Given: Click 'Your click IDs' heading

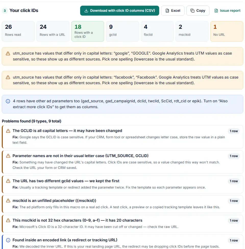Looking at the screenshot, I should [x=24, y=10].
